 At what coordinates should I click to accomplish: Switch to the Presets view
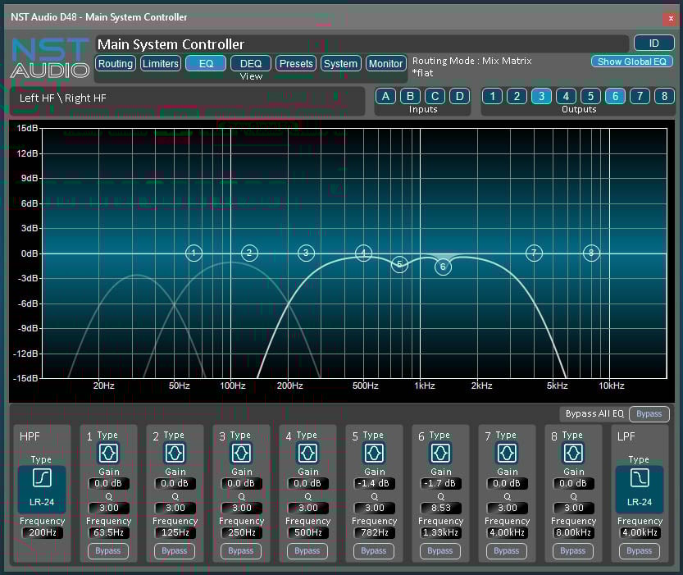(295, 63)
